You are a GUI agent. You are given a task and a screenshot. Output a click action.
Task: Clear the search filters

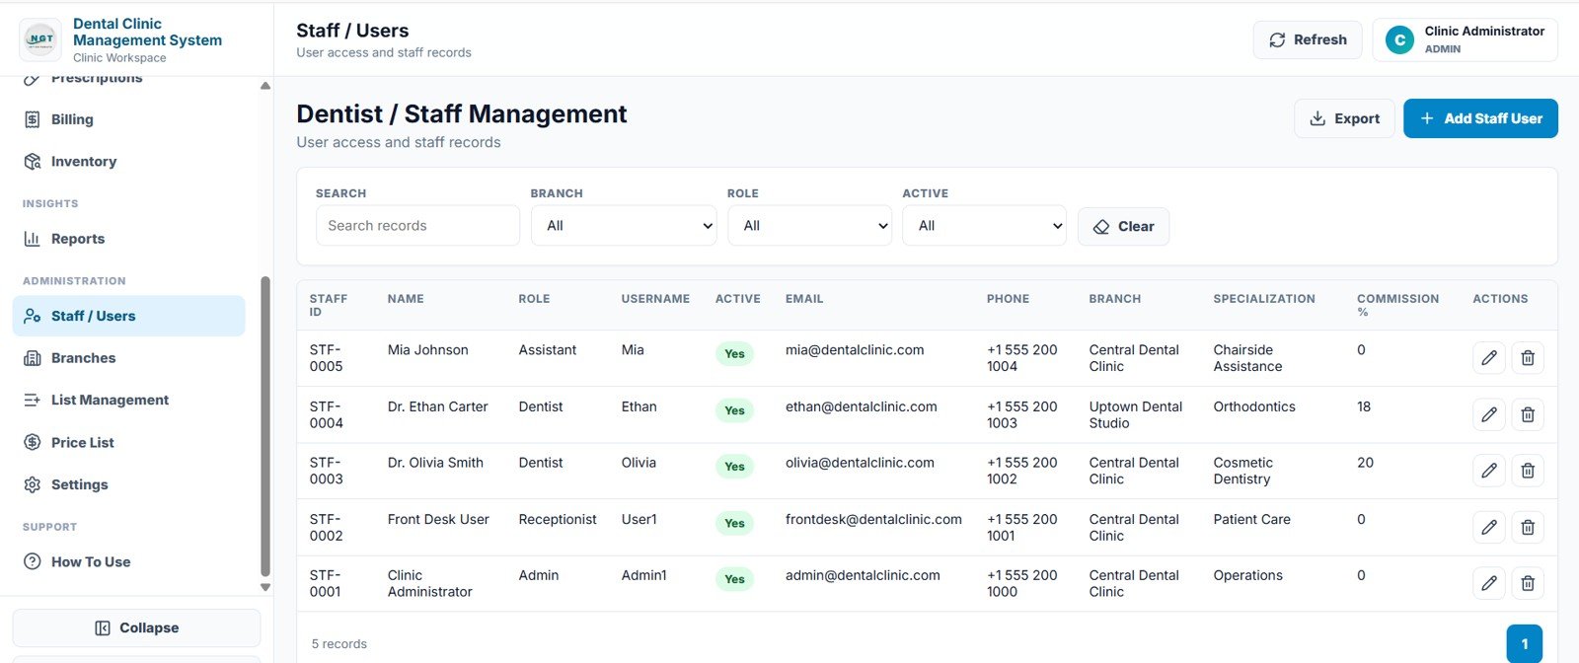(x=1123, y=227)
